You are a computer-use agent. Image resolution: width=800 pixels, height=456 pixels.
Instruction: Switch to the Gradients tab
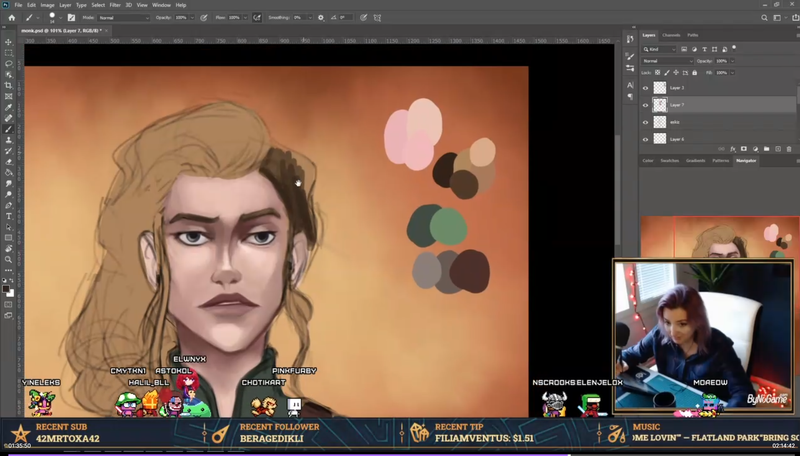695,161
